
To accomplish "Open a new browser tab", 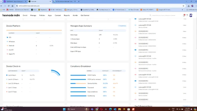I will (x=79, y=1).
